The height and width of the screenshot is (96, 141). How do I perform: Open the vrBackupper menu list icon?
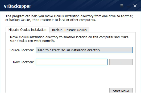(x=122, y=6)
